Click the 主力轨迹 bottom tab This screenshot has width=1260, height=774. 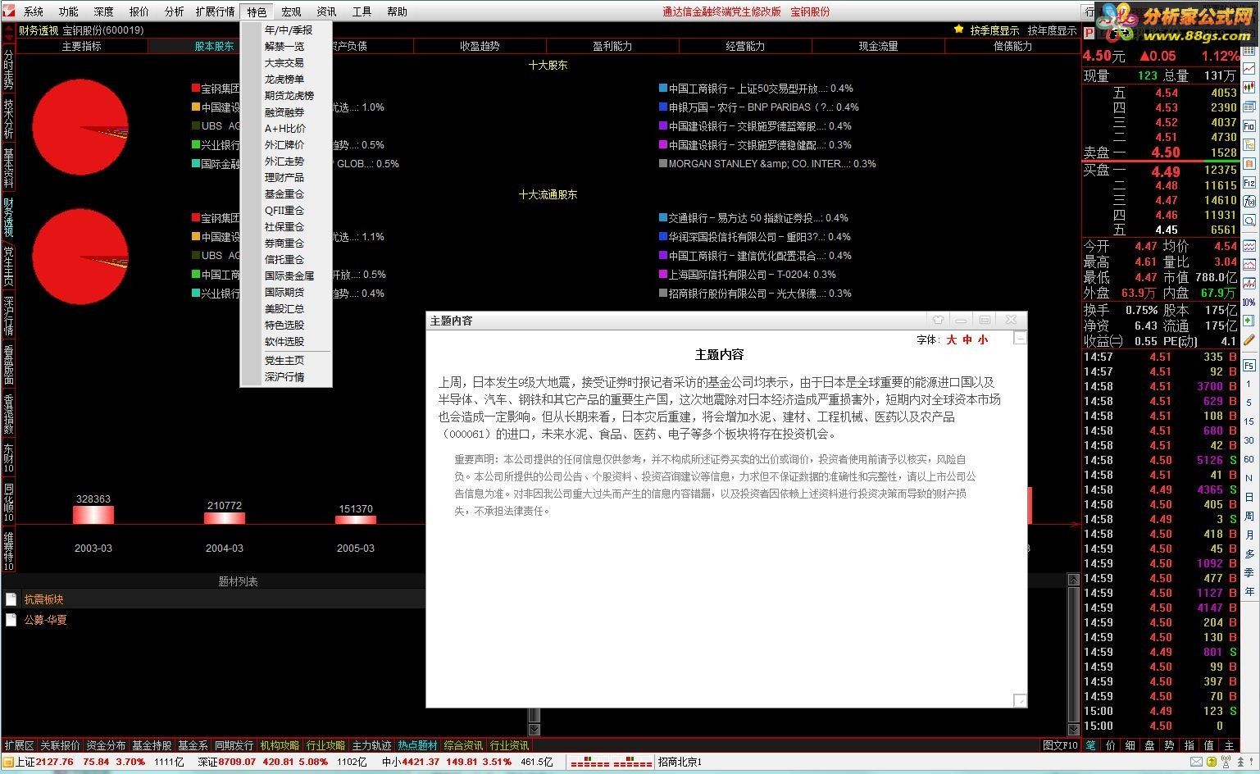coord(371,745)
